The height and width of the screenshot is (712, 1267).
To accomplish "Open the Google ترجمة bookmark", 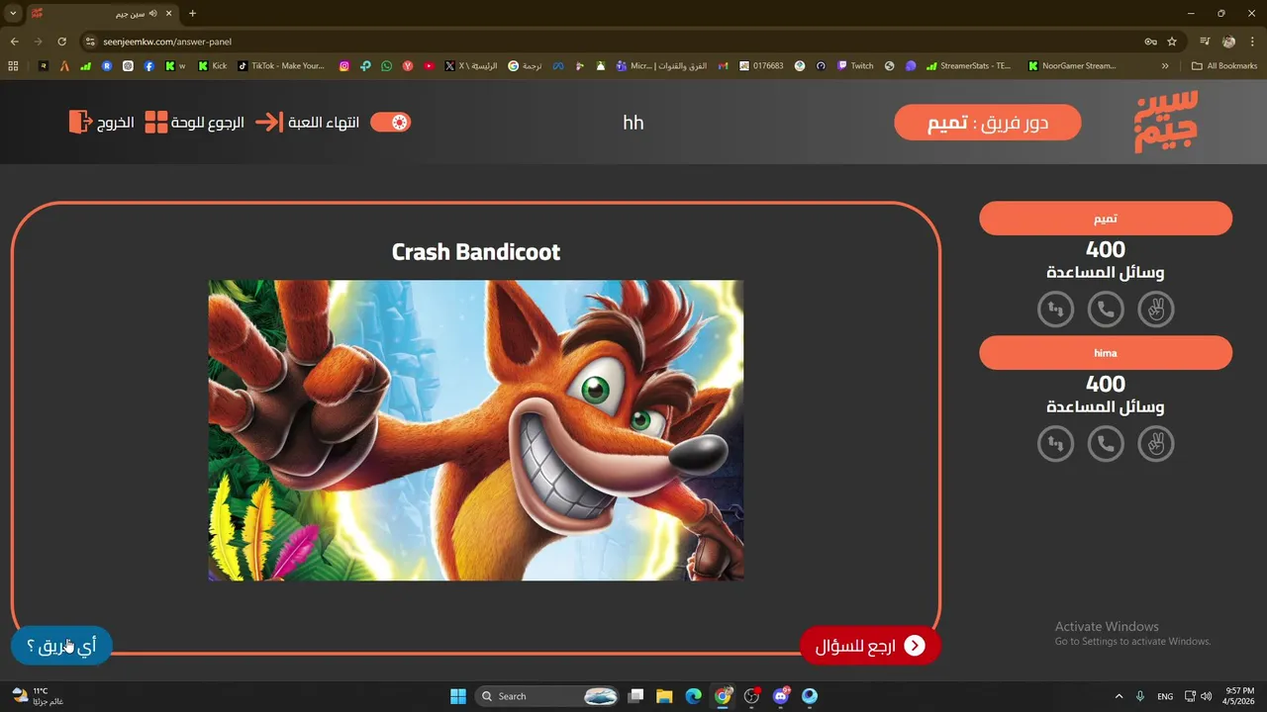I will coord(525,66).
